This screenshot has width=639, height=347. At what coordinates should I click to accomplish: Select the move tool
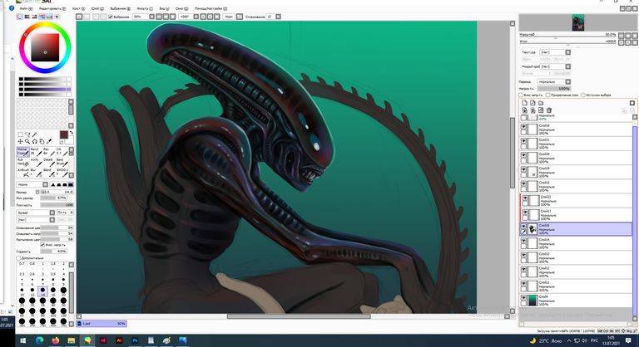click(x=20, y=141)
